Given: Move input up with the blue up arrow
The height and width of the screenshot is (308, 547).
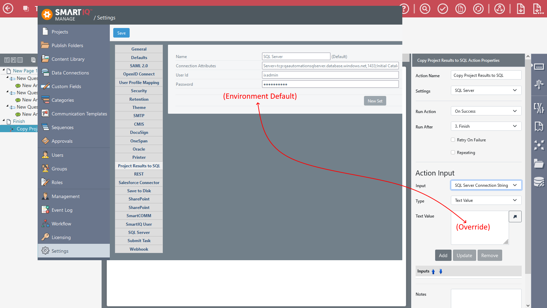Looking at the screenshot, I should coord(433,271).
